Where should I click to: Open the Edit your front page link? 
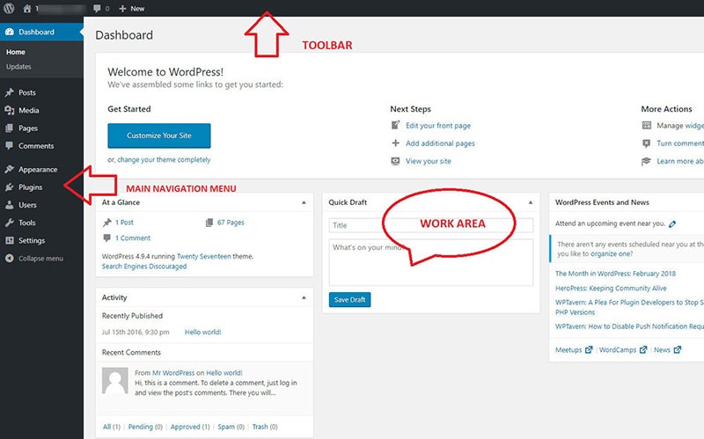pos(438,126)
